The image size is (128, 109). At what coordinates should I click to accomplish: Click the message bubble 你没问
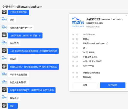(13, 59)
